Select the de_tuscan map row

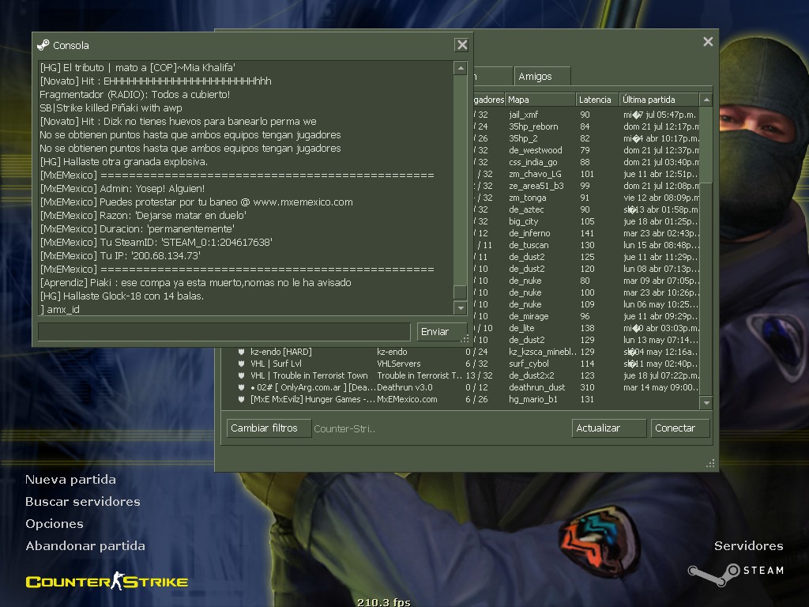pyautogui.click(x=586, y=245)
